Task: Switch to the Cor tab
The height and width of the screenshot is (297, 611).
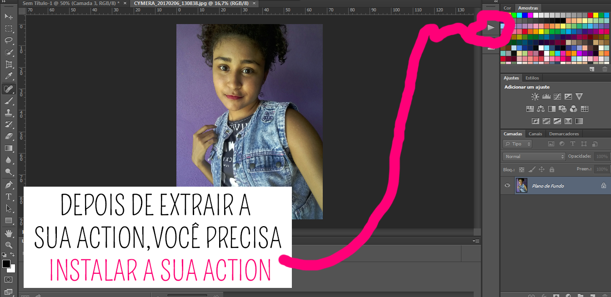Action: coord(507,8)
